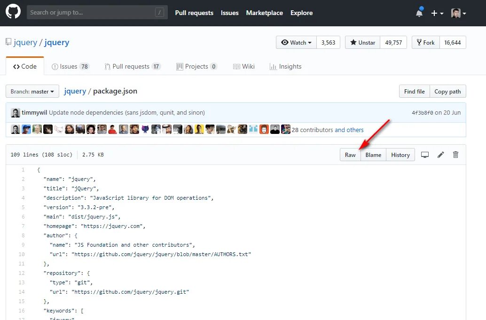Viewport: 486px width, 320px height.
Task: Click the Unstar button
Action: coord(363,42)
